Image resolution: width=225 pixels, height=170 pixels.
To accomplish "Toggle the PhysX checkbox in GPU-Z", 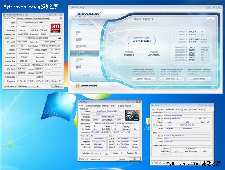I will [x=37, y=81].
